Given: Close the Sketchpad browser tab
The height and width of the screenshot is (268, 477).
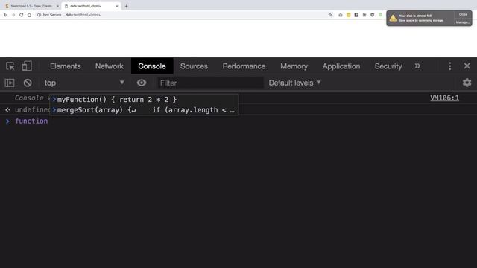Looking at the screenshot, I should click(x=57, y=6).
